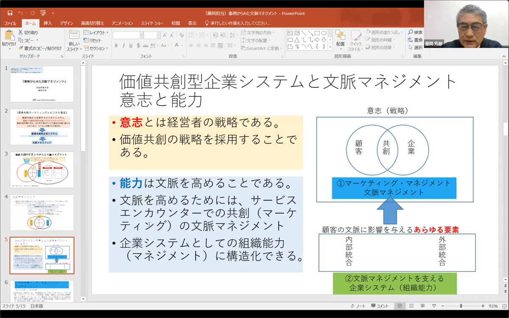Click the Tell me search box

coord(238,23)
